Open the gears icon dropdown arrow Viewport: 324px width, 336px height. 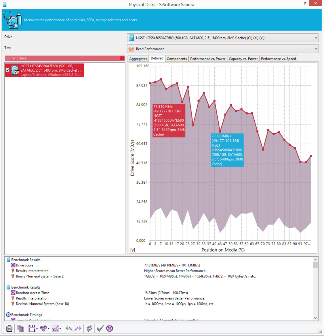point(49,329)
